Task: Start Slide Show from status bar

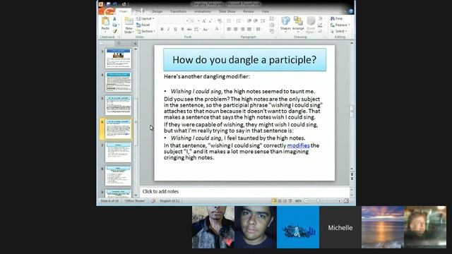Action: click(290, 200)
